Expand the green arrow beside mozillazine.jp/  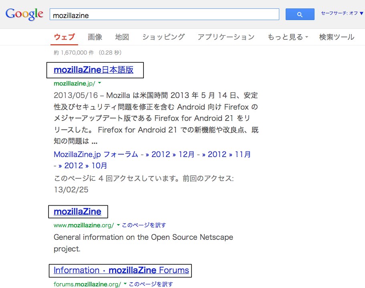100,83
